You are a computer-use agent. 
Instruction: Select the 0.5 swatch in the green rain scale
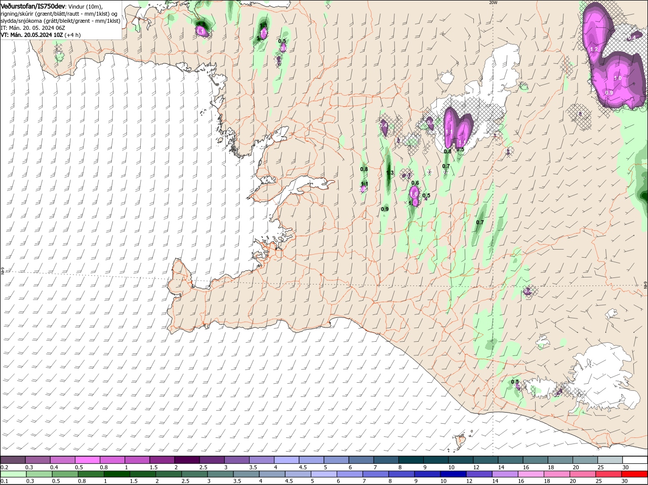[x=65, y=474]
